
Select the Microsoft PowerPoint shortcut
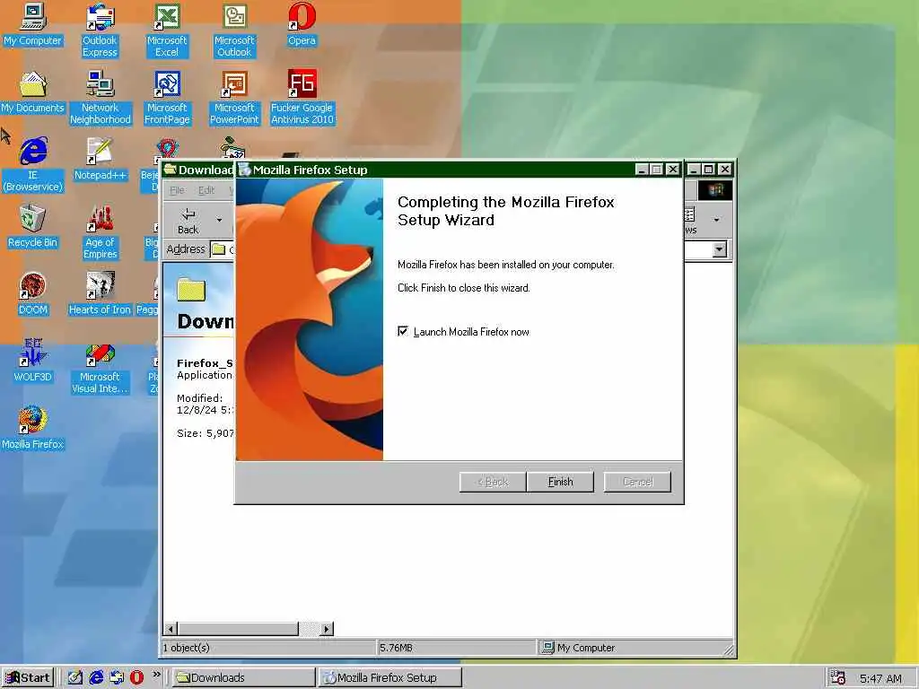click(234, 98)
